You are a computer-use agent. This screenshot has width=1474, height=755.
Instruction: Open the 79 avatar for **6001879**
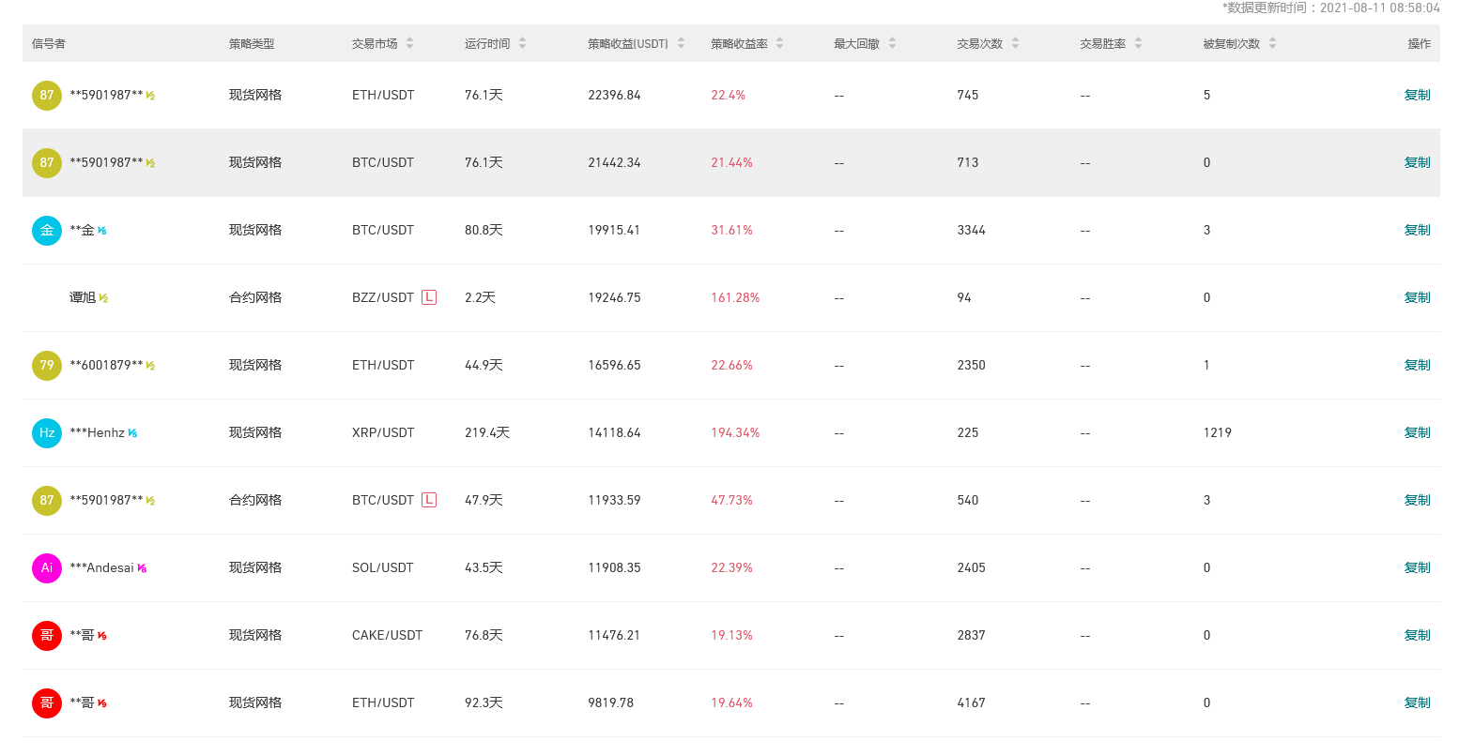tap(47, 366)
